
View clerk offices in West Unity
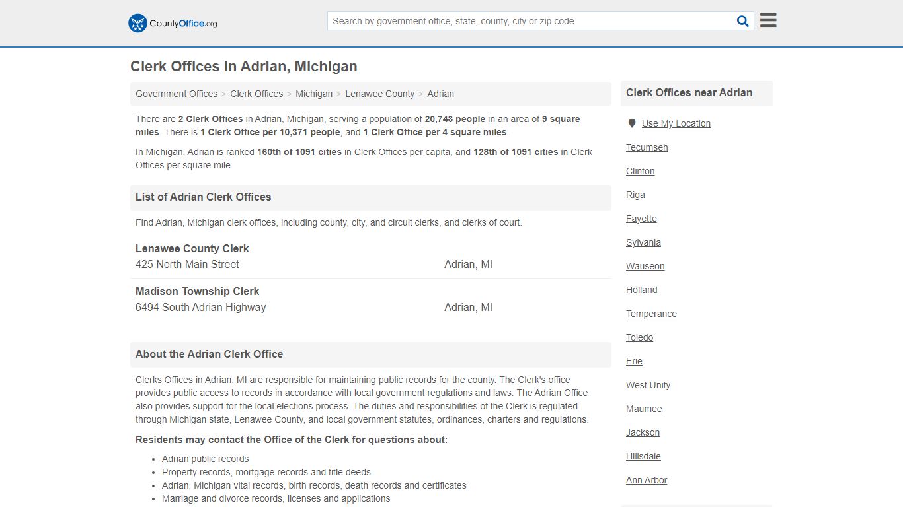(x=648, y=385)
